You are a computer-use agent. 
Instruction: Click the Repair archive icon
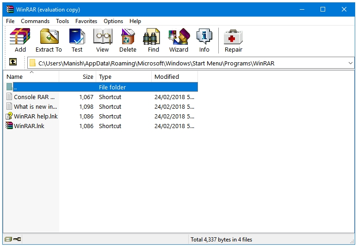point(233,40)
